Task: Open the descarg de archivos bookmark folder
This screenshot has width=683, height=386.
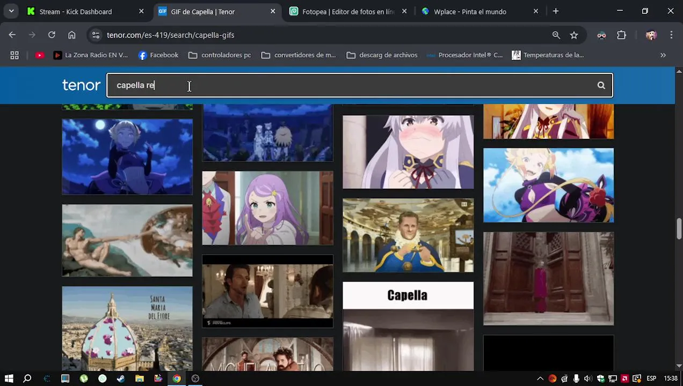Action: [382, 55]
